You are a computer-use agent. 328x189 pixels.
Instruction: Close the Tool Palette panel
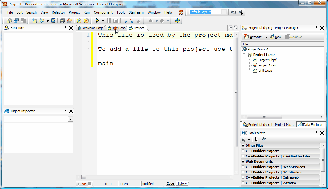click(x=322, y=133)
